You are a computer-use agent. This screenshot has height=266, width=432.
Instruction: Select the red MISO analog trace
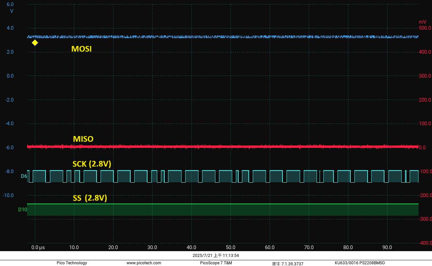(223, 147)
